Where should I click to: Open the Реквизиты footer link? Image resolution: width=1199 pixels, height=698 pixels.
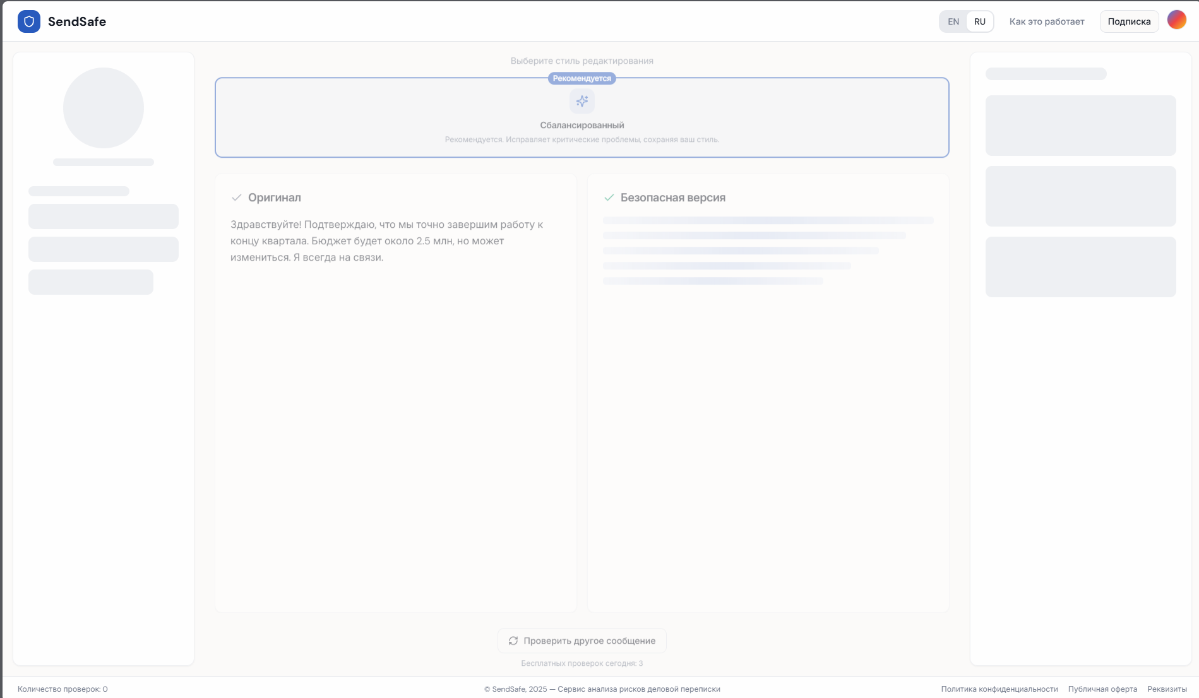tap(1167, 689)
